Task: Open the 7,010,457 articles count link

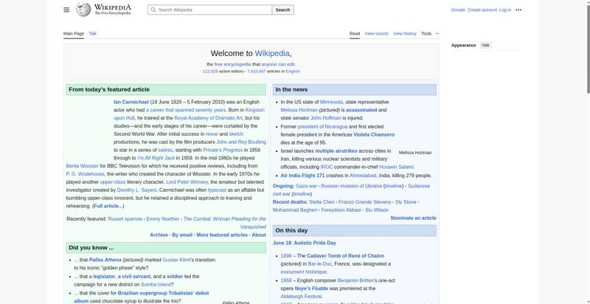Action: (257, 71)
